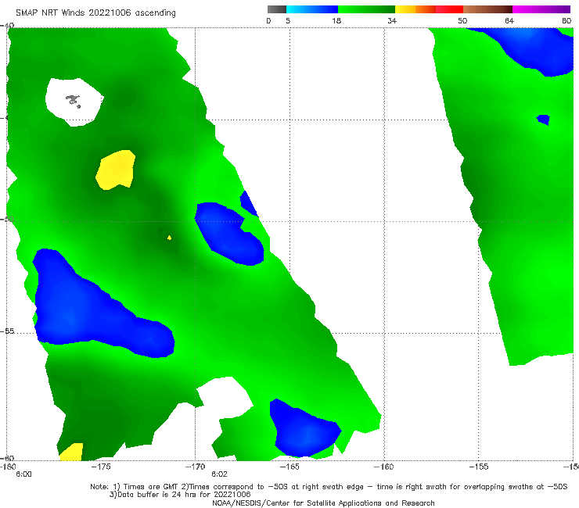Click the small blue patch in the right swath
Viewport: 579px width, 508px height.
[x=543, y=120]
